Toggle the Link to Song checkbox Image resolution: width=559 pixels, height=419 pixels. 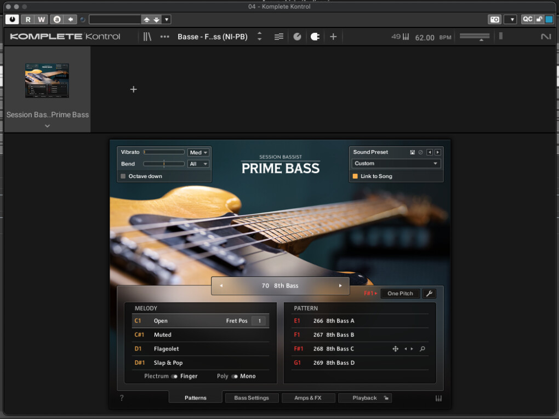[355, 176]
